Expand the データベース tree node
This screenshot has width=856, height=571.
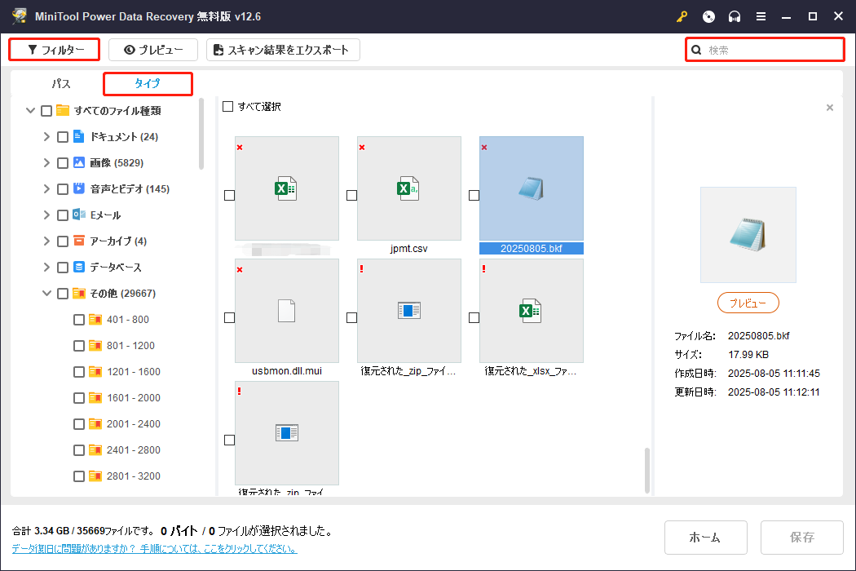(46, 268)
